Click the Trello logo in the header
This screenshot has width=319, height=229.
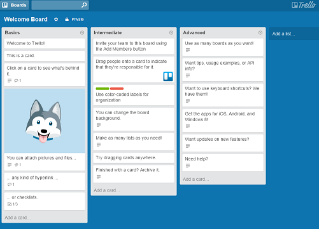click(x=304, y=5)
